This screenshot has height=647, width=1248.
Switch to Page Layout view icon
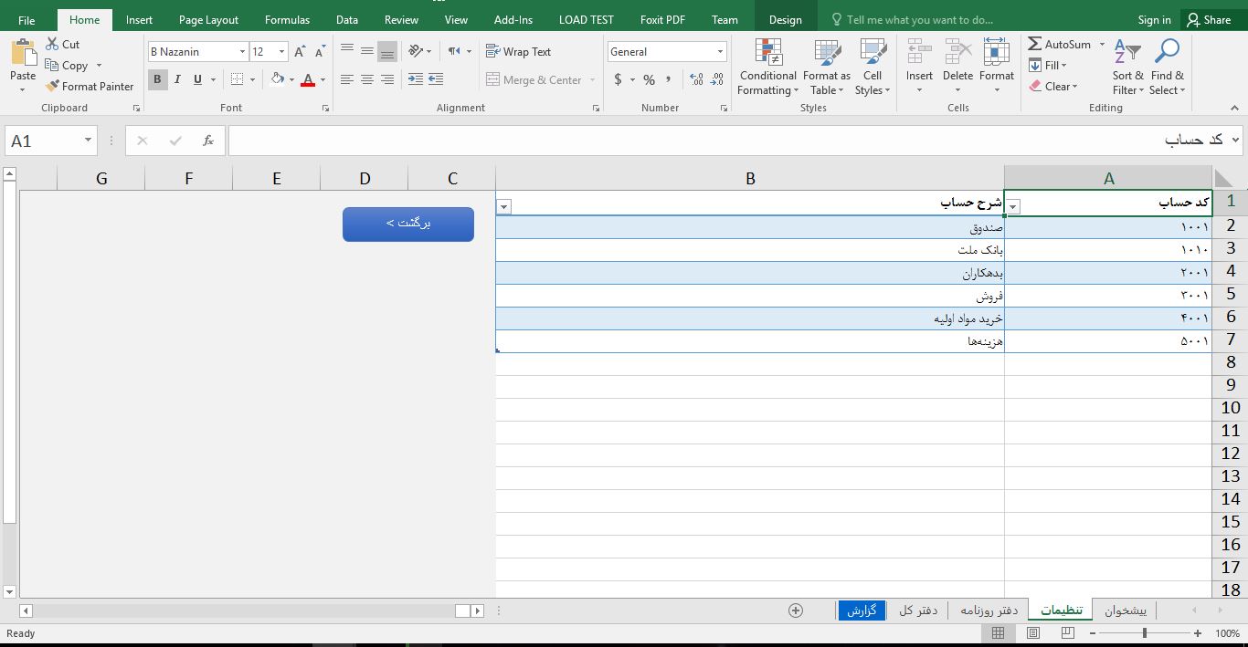point(1033,632)
